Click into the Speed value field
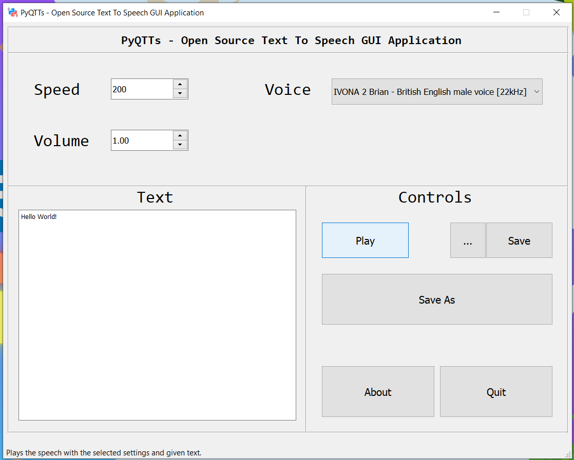 [x=142, y=89]
